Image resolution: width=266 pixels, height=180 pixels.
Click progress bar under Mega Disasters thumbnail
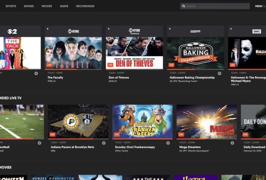point(207,139)
